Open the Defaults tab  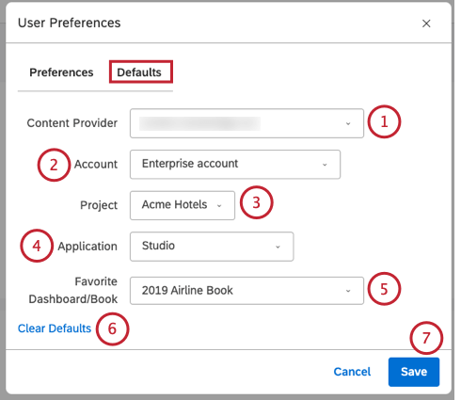point(139,72)
